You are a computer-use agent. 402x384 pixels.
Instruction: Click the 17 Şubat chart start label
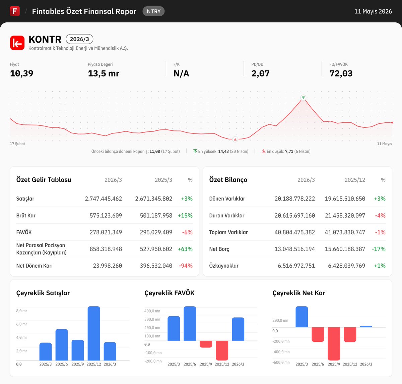(x=17, y=144)
